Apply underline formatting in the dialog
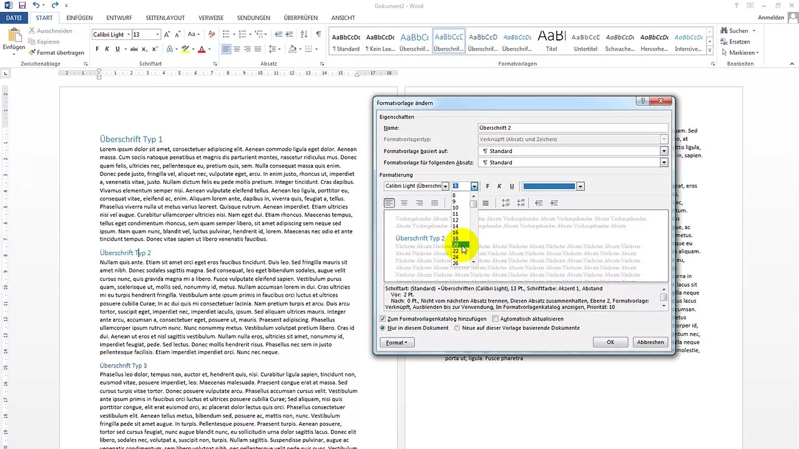 click(x=512, y=186)
